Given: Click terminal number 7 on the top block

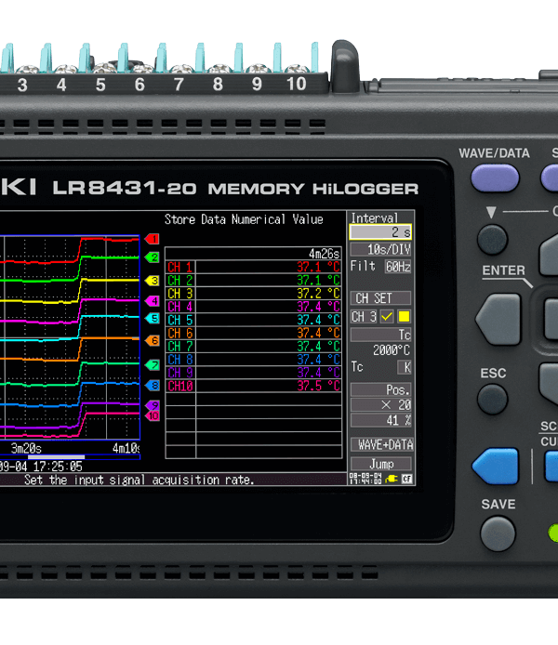Looking at the screenshot, I should click(x=179, y=85).
